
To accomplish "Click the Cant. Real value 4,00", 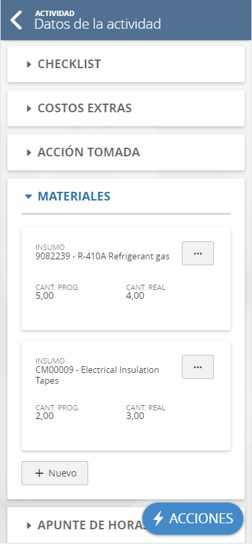I will 135,296.
